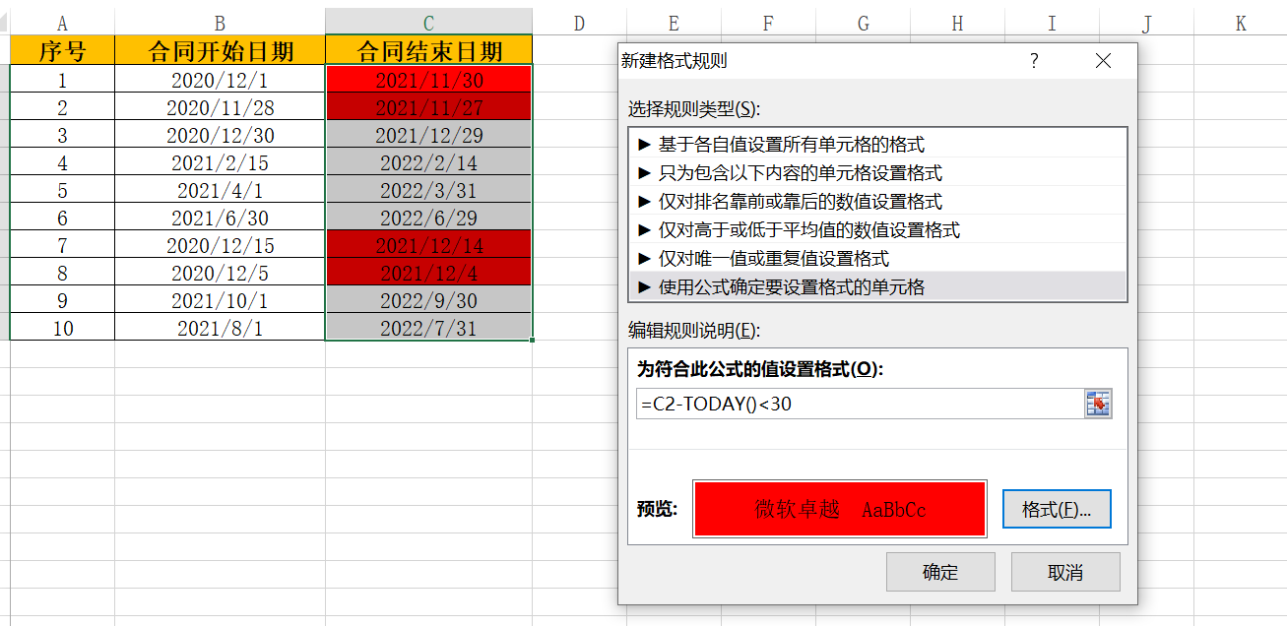This screenshot has height=626, width=1287.
Task: Close the 新建格式规则 dialog
Action: click(x=1103, y=61)
